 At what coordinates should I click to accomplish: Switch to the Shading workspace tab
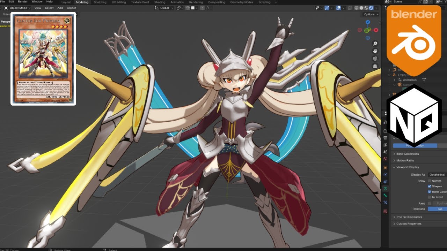pos(160,2)
